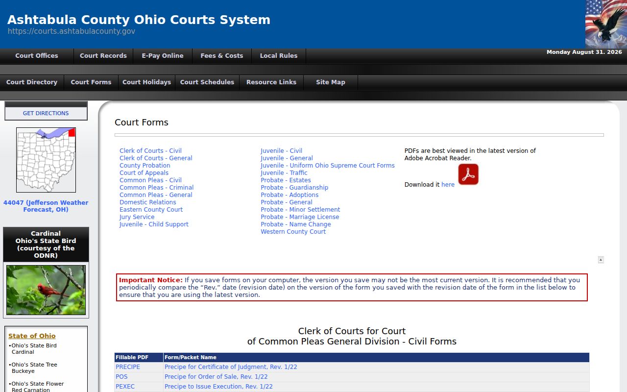The width and height of the screenshot is (627, 392).
Task: Open Common Pleas - Criminal link
Action: pyautogui.click(x=157, y=188)
